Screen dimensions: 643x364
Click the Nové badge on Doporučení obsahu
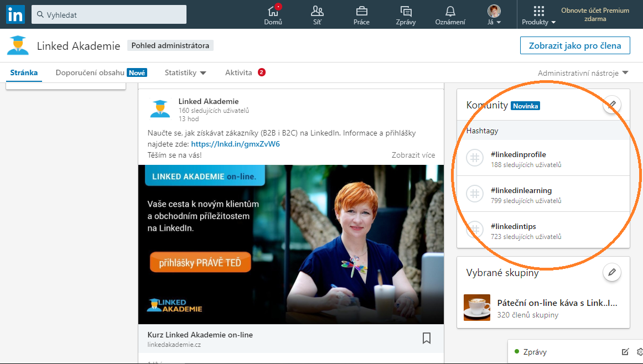coord(137,72)
